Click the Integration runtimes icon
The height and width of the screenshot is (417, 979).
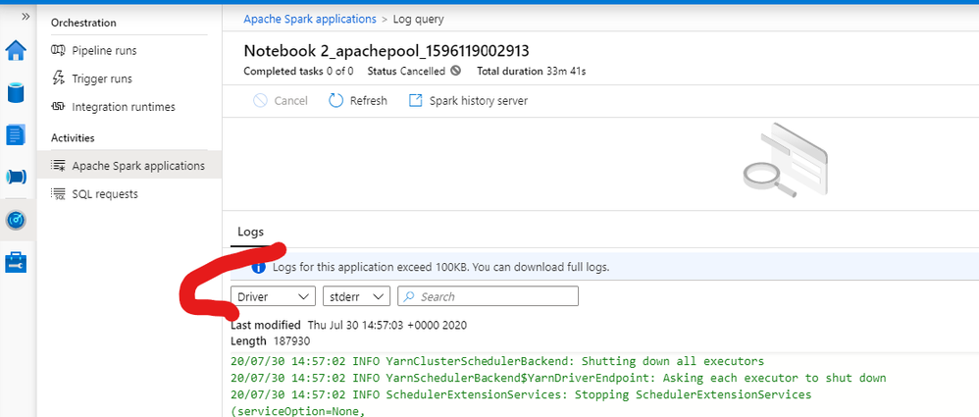point(58,107)
